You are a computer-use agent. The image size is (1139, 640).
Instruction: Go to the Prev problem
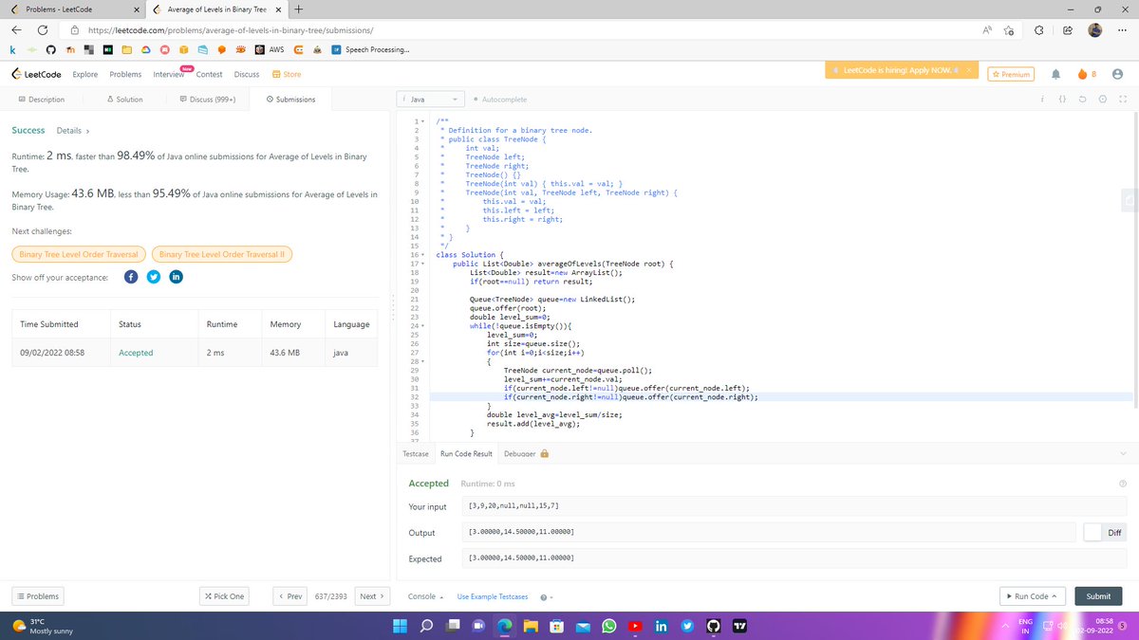pyautogui.click(x=290, y=596)
